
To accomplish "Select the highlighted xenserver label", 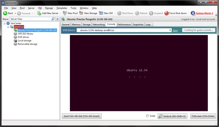I will tap(19, 27).
